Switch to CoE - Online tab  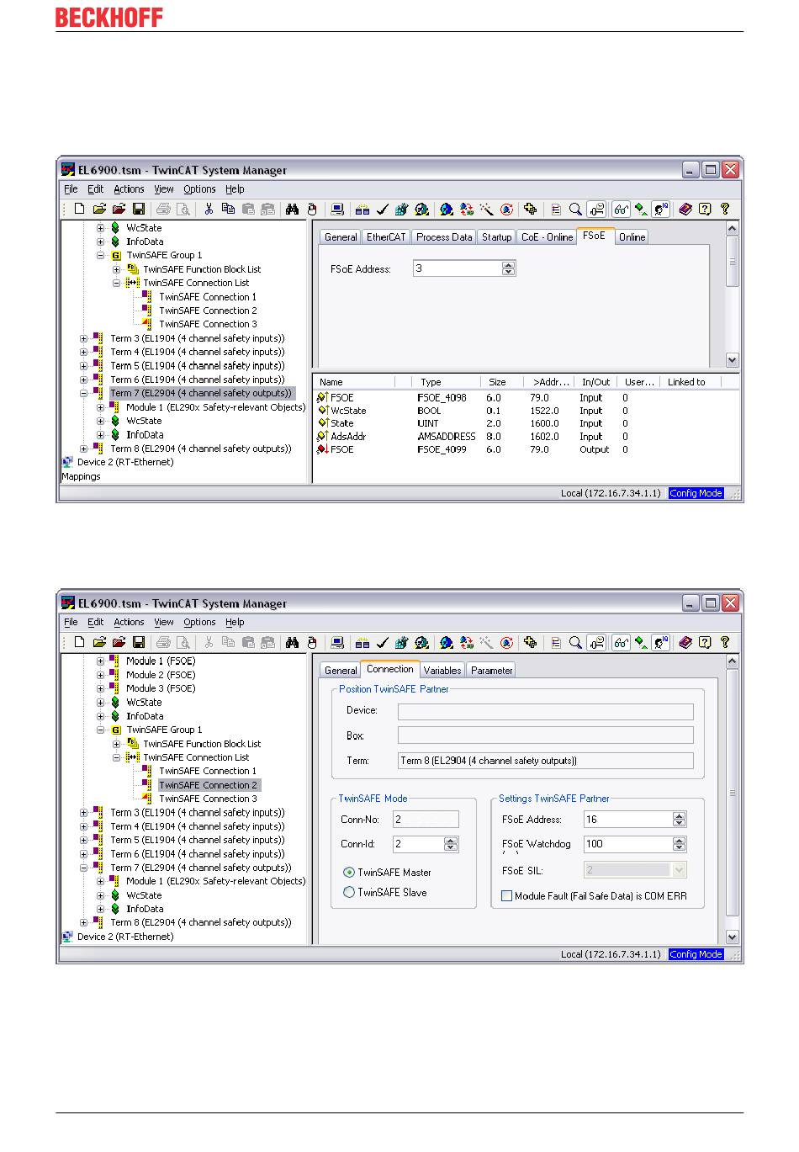(547, 237)
